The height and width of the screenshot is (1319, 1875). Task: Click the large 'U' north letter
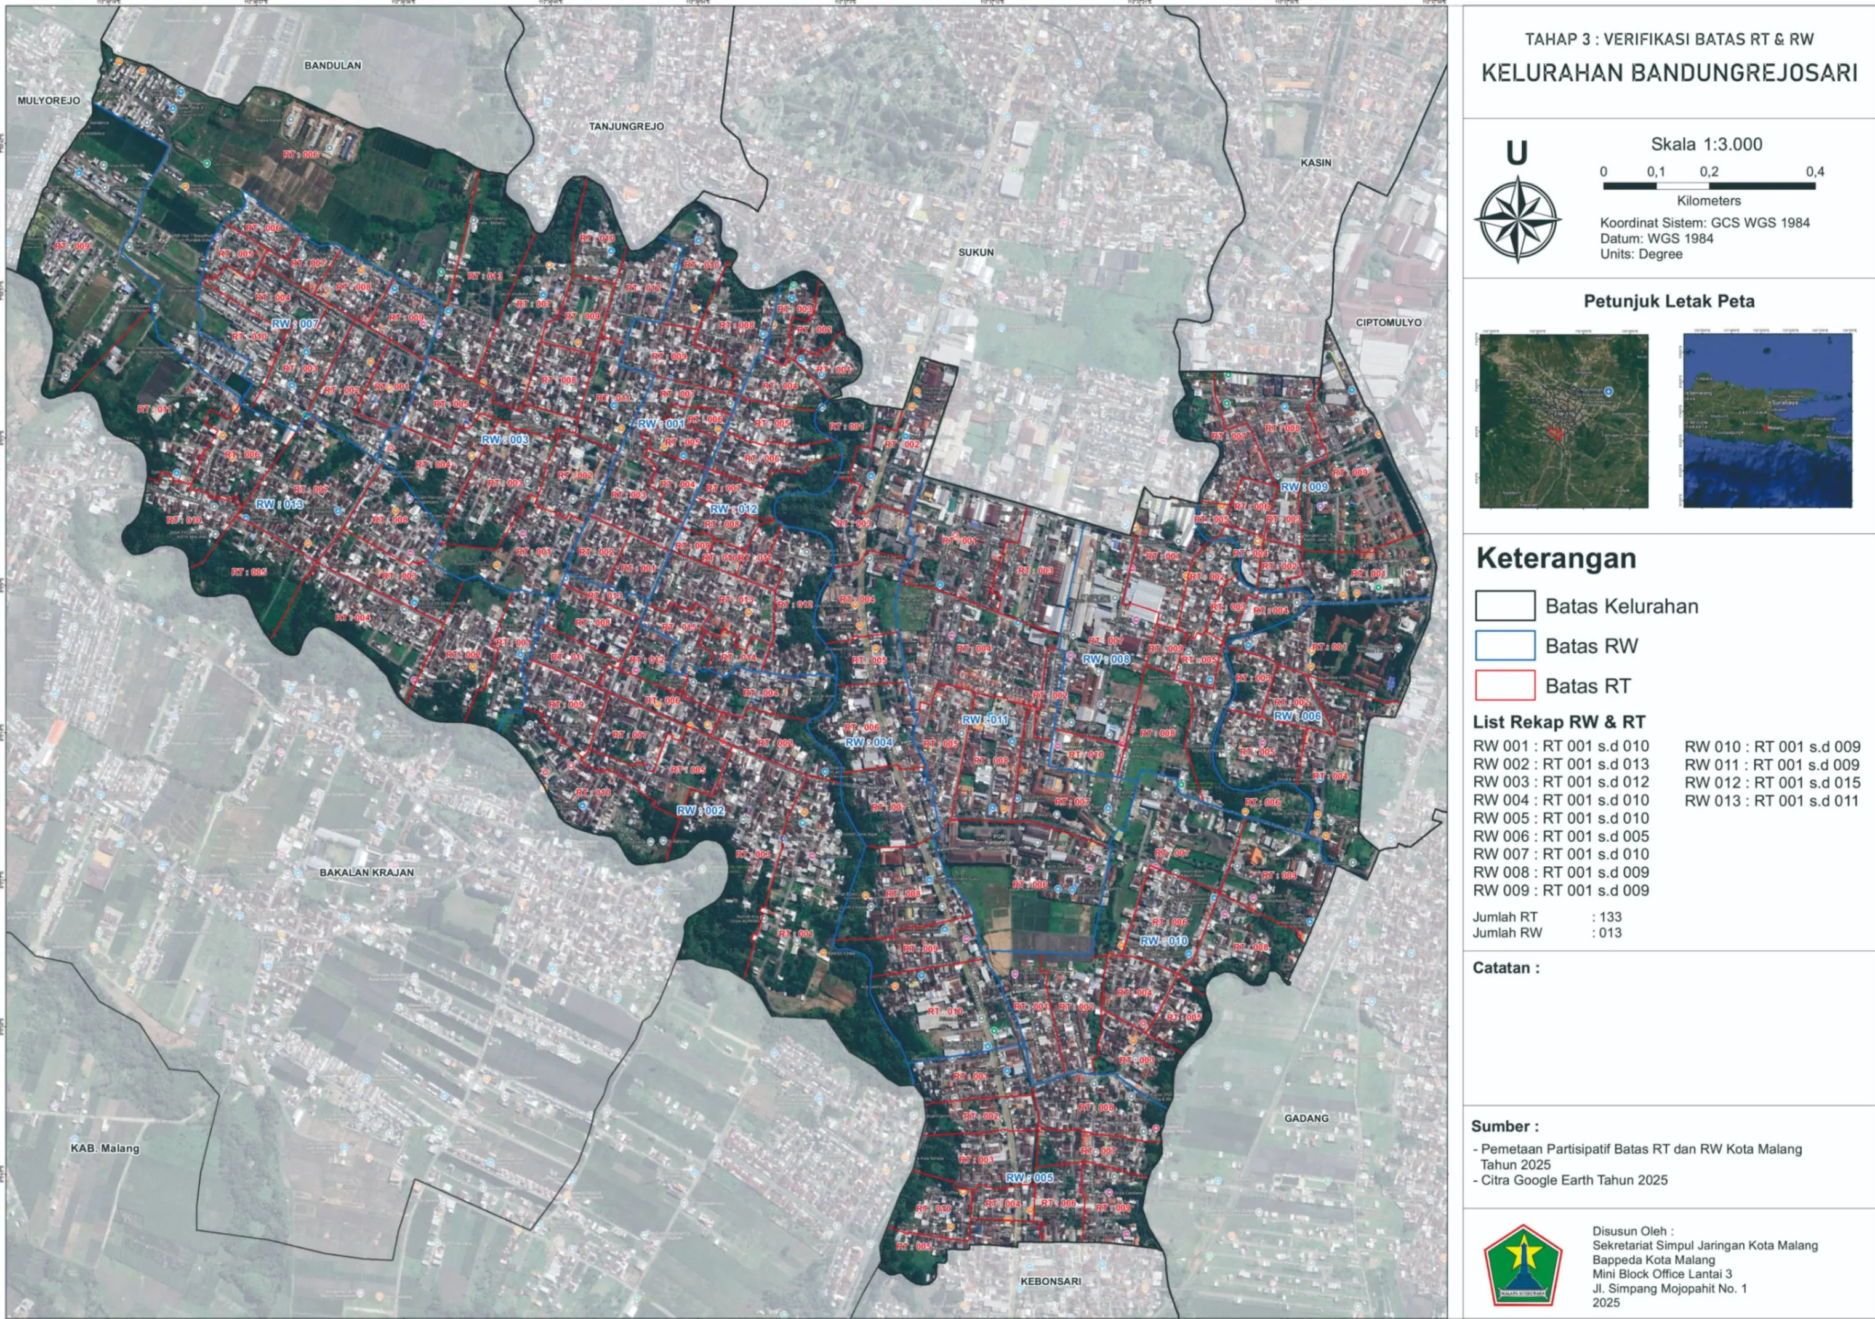click(1517, 153)
